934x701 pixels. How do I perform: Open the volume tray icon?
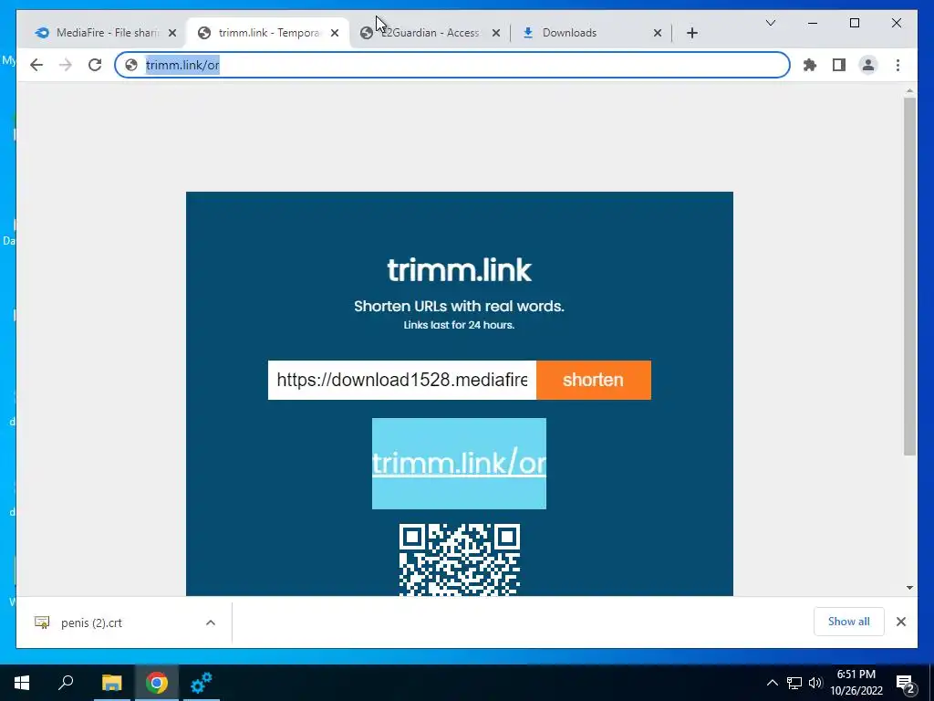click(815, 683)
